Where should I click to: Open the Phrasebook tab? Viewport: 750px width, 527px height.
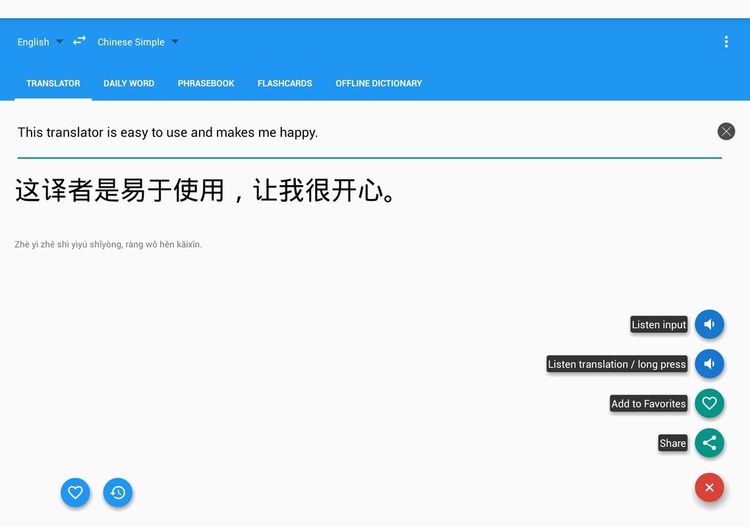click(206, 83)
